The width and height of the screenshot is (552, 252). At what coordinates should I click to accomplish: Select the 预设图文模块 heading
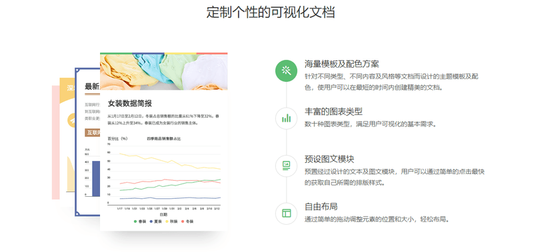pos(329,159)
